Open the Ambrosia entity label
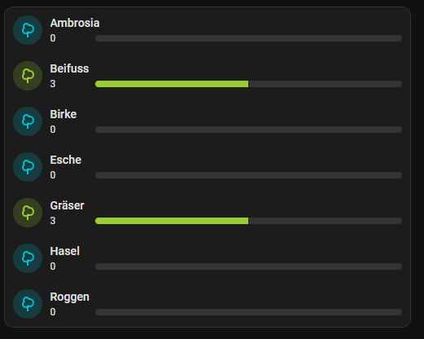Viewport: 424px width, 339px height. tap(75, 23)
